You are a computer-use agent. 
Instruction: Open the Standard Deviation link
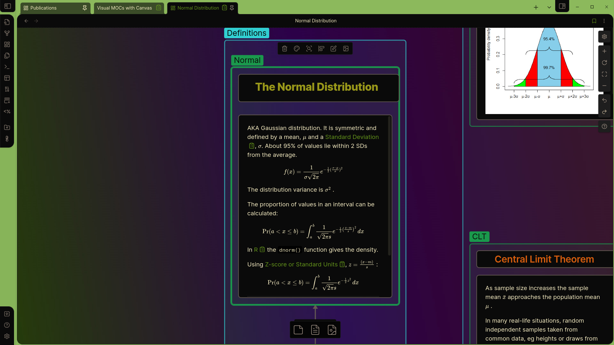[x=352, y=137]
